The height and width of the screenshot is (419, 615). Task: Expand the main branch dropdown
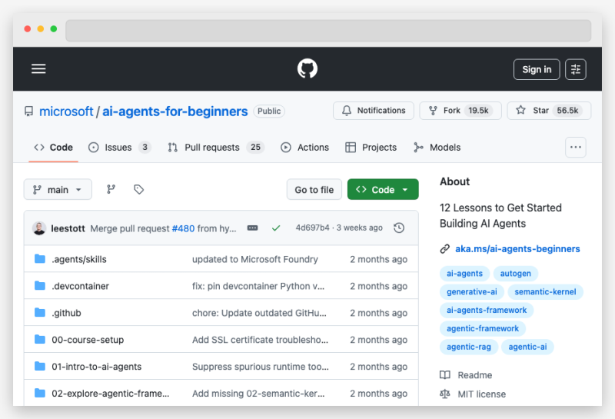coord(58,190)
